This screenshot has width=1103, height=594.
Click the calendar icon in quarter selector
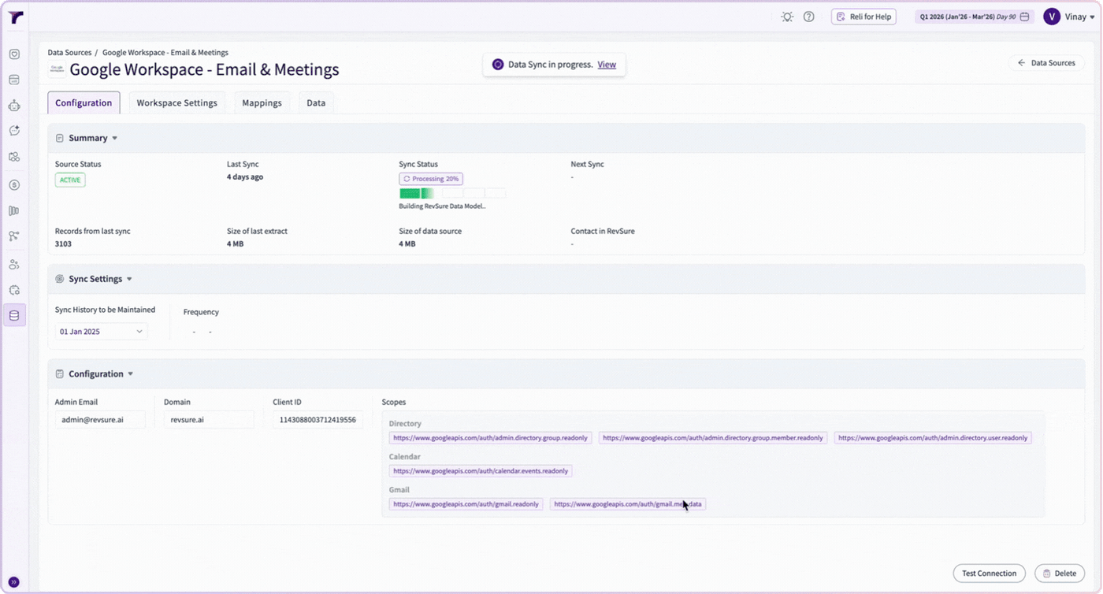click(1024, 17)
